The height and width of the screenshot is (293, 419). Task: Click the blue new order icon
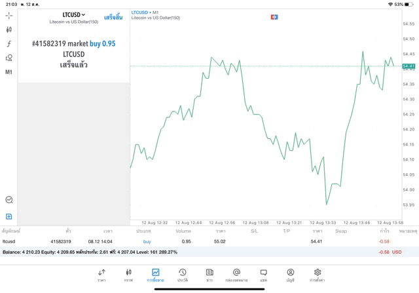click(9, 216)
